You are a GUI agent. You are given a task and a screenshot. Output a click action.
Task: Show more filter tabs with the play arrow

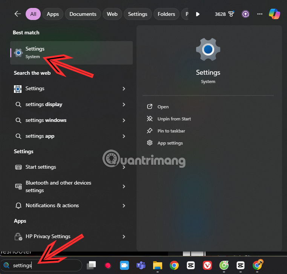click(198, 14)
